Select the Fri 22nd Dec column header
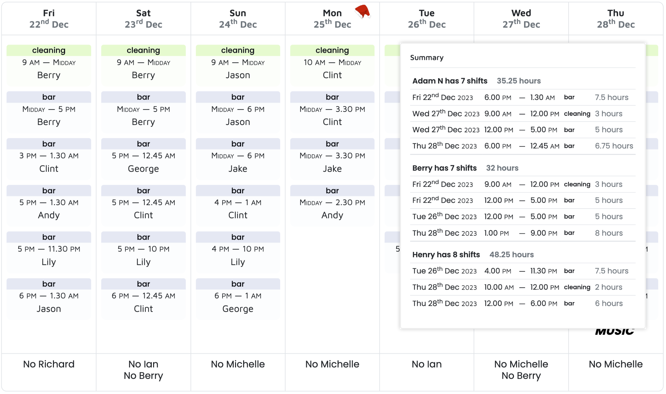Screen dimensions: 666x394 pos(49,19)
